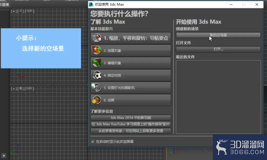Screen dimensions: 267x160
Task: Click the play arrow button at the window's bottom-left
Action: [x=4, y=156]
